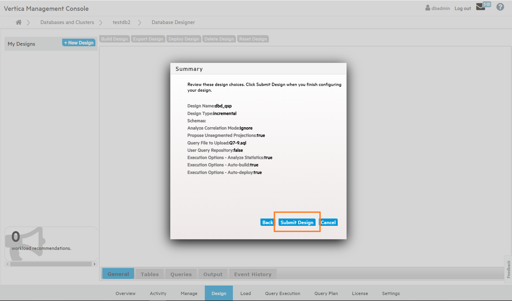The image size is (512, 301).
Task: Click scrollbar left arrow in designs panel
Action: pyautogui.click(x=8, y=264)
